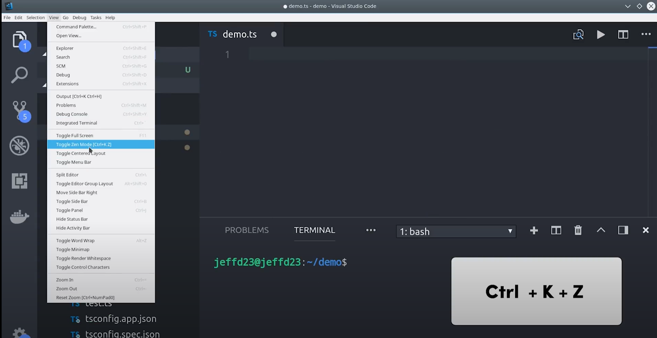Select Zoom In menu entry
The width and height of the screenshot is (657, 338).
pos(101,279)
